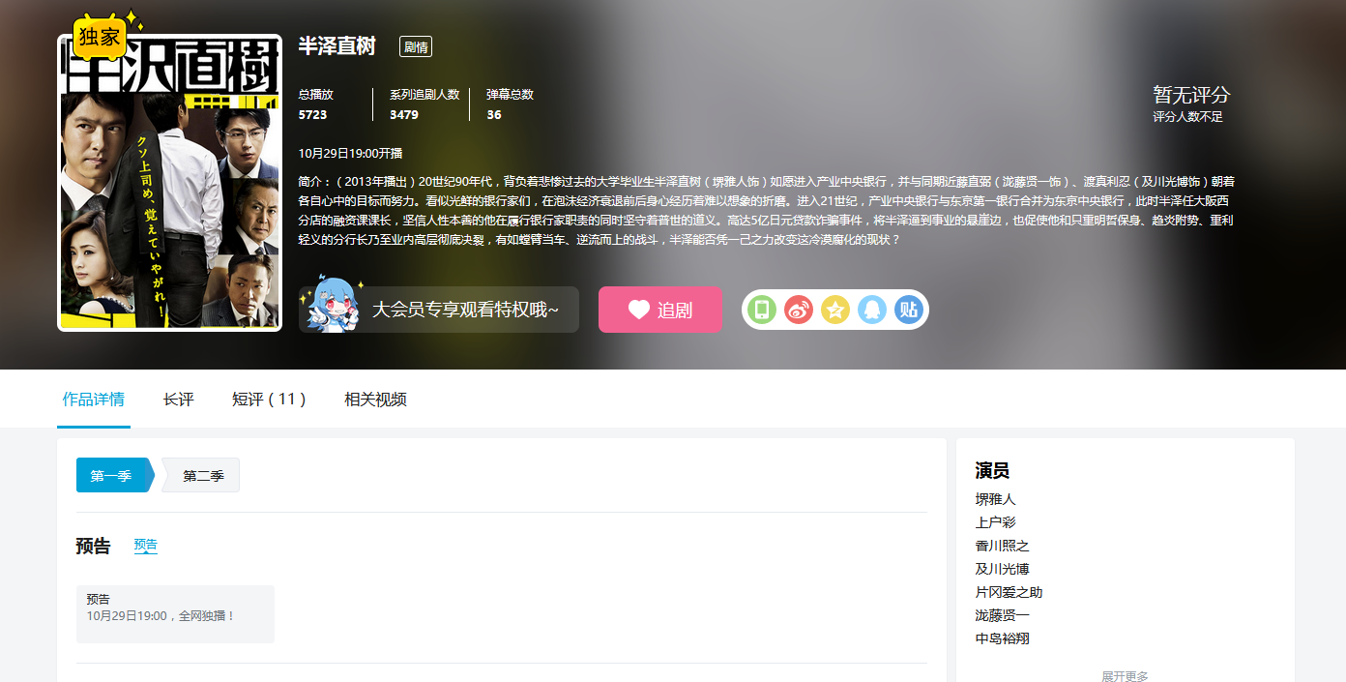1346x682 pixels.
Task: Click the 剧情 genre tag
Action: [x=416, y=46]
